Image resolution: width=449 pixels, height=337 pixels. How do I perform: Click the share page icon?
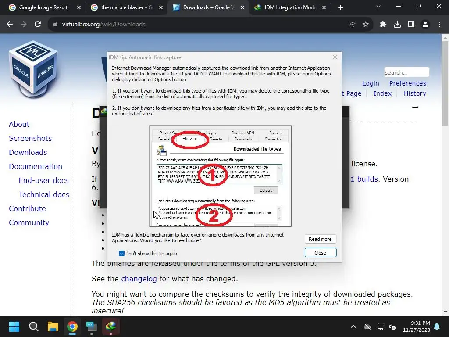pyautogui.click(x=352, y=25)
